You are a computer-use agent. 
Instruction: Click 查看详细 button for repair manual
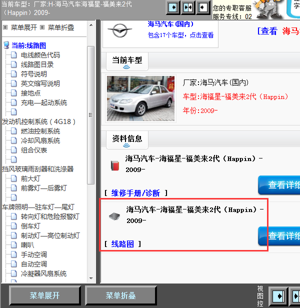pyautogui.click(x=279, y=185)
